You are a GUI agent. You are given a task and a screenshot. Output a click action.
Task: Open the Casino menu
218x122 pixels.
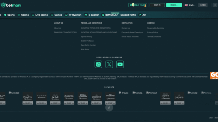point(23,15)
